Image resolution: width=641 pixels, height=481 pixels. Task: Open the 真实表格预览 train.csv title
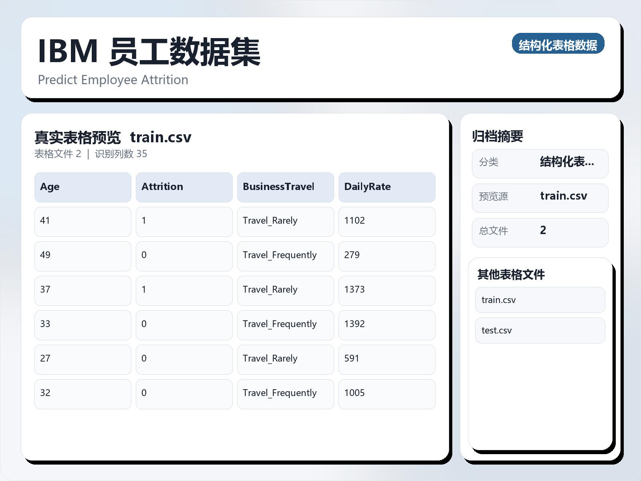113,137
